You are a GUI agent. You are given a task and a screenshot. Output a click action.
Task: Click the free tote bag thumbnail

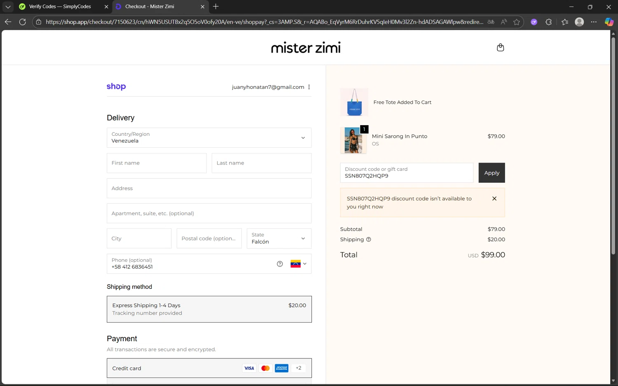point(354,102)
